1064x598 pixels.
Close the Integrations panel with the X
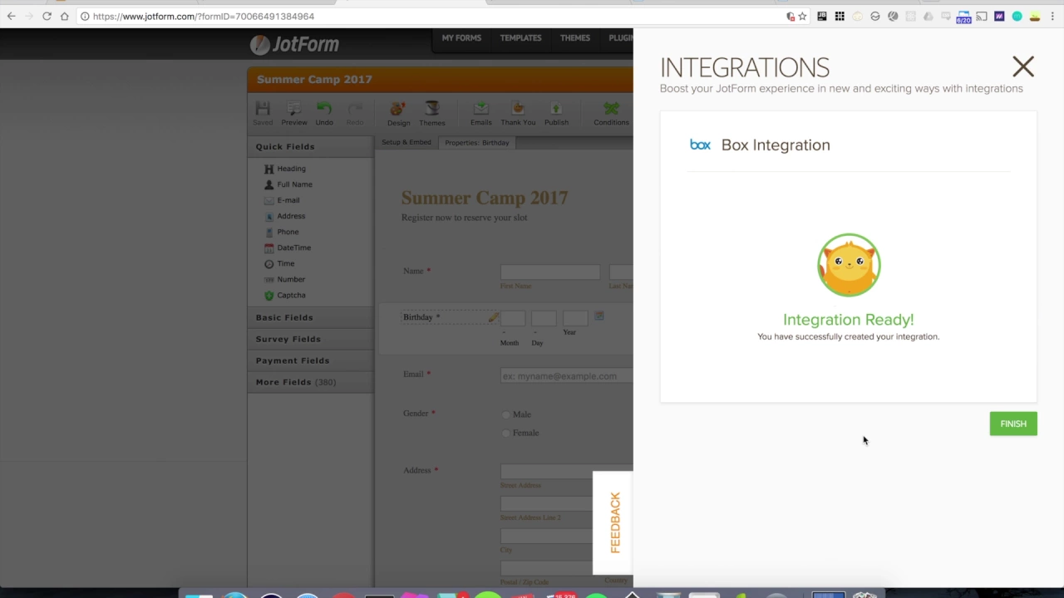[x=1023, y=66]
